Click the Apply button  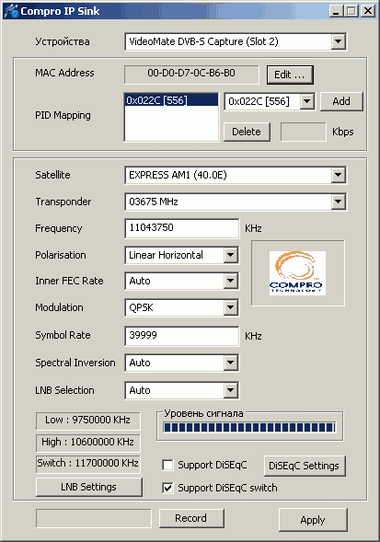tap(313, 520)
